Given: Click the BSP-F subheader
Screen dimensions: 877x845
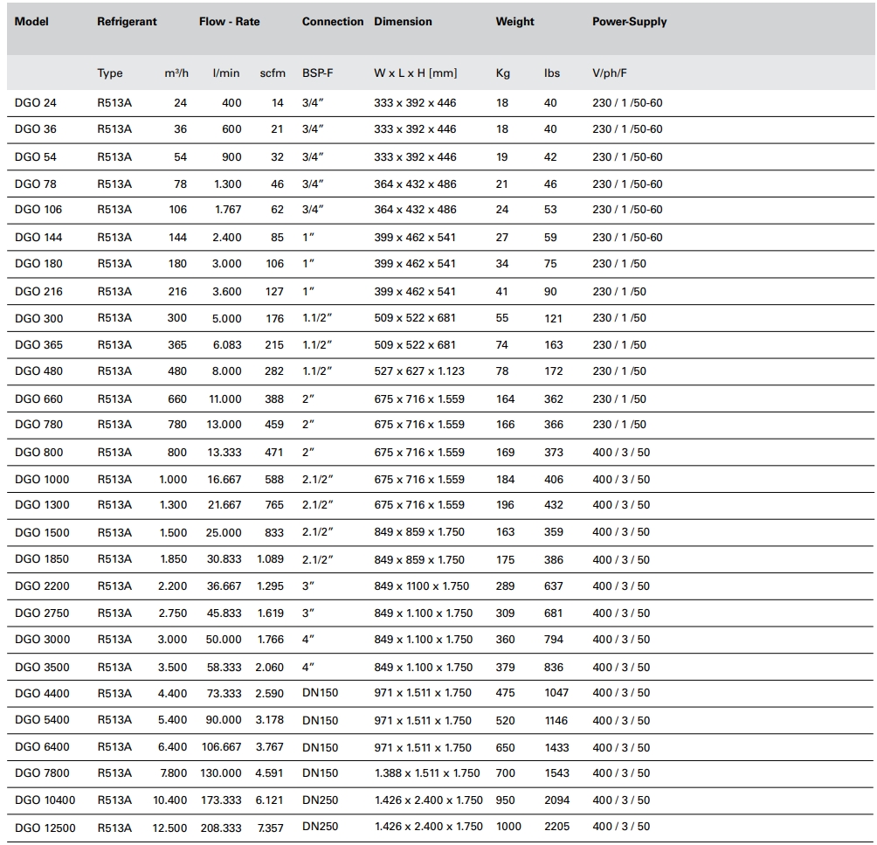Looking at the screenshot, I should (x=317, y=73).
